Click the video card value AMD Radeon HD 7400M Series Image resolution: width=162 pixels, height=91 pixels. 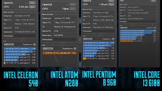pyautogui.click(x=103, y=27)
